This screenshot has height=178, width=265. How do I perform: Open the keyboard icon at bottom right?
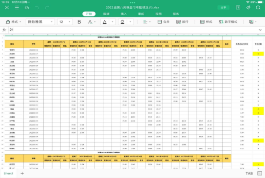[260, 173]
